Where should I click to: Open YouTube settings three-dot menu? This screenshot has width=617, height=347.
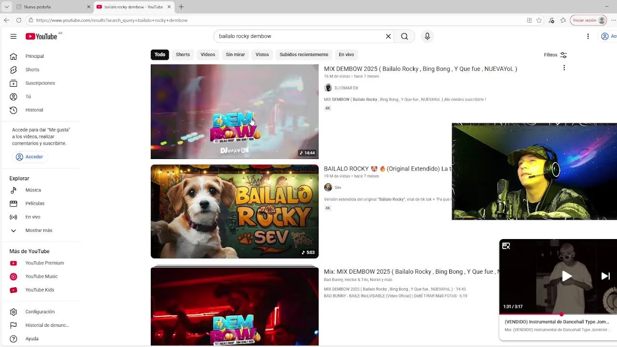[588, 36]
